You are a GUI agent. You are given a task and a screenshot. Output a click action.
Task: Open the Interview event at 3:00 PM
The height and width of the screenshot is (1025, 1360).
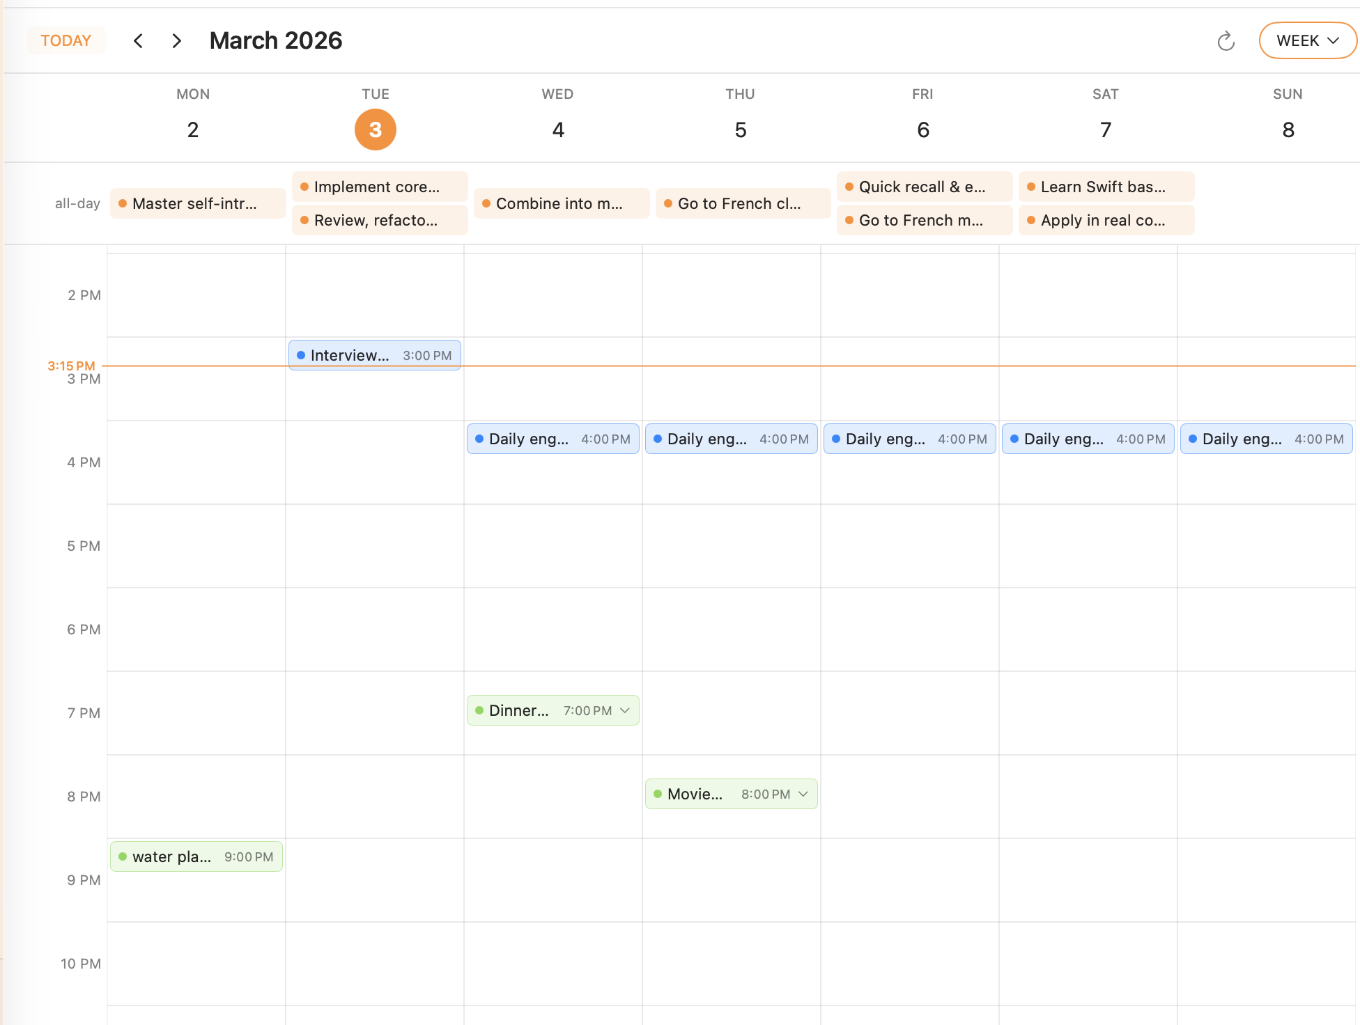tap(374, 354)
